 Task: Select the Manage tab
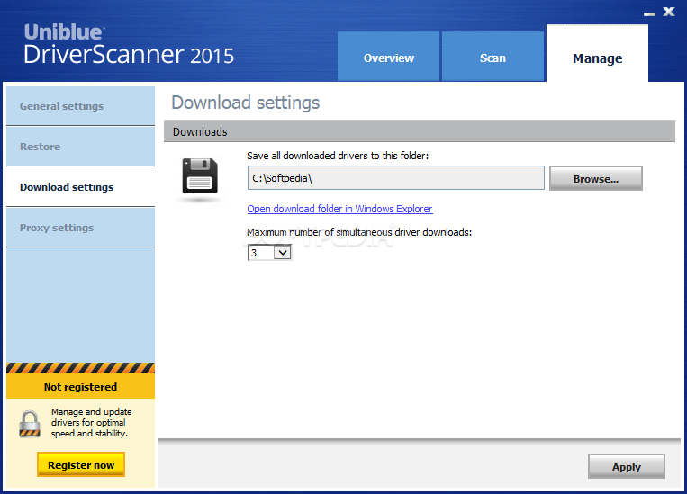[x=597, y=54]
